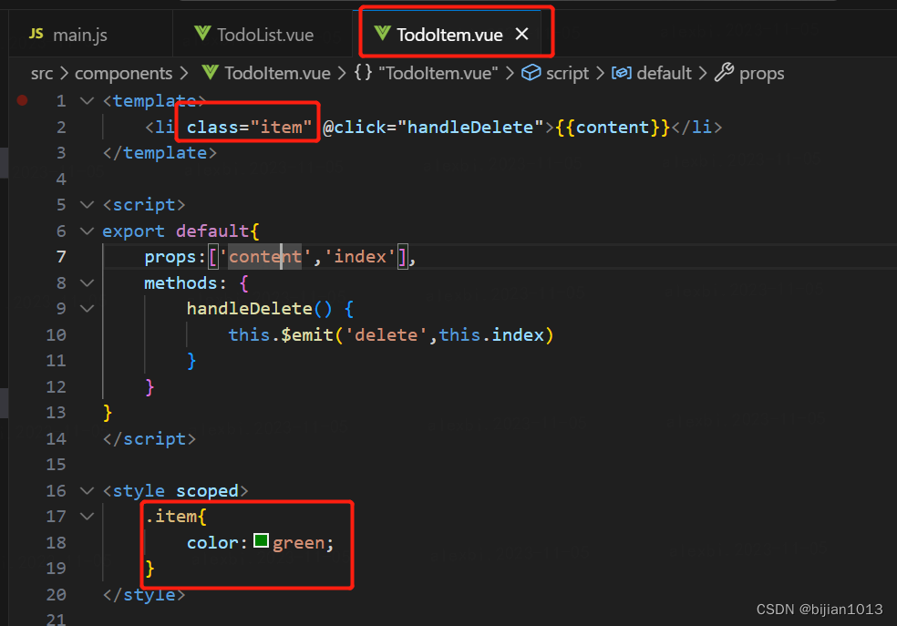
Task: Click the green color swatch on line 18
Action: pos(261,539)
